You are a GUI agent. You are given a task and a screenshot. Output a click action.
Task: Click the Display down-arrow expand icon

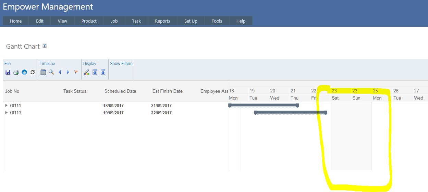click(103, 72)
